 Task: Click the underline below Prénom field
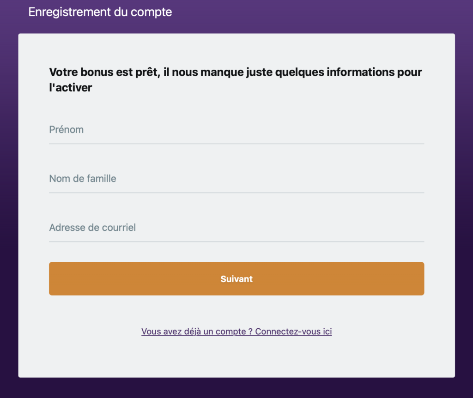coord(236,144)
